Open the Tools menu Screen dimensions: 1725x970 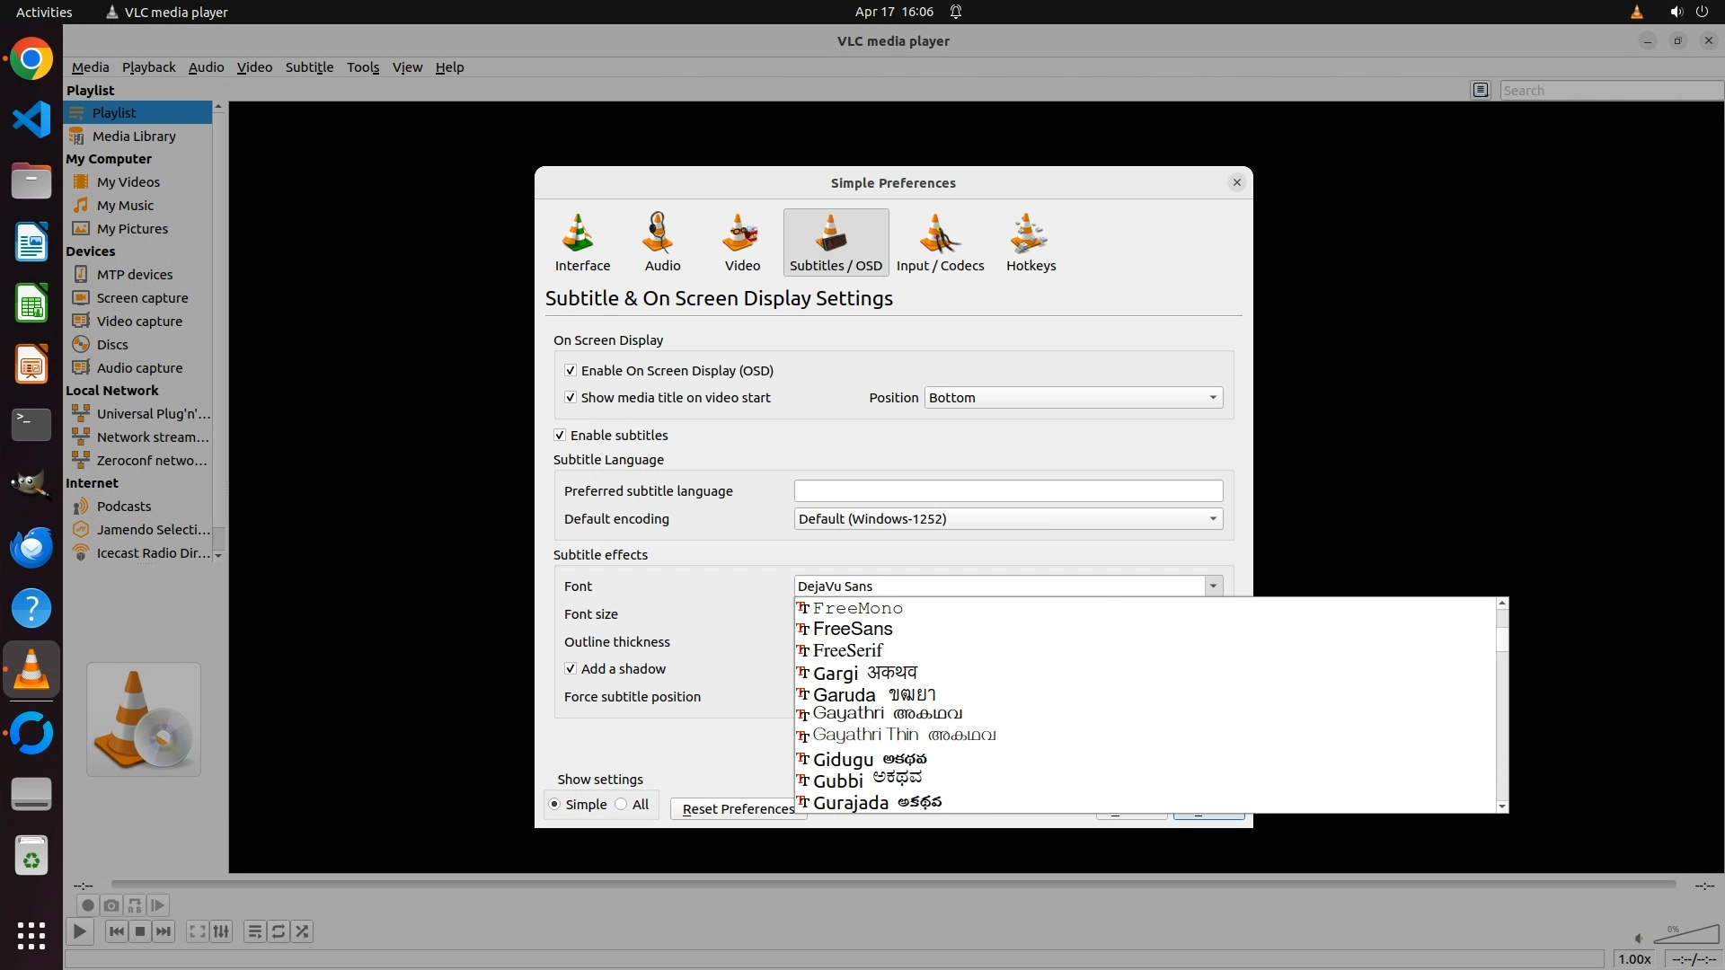pos(363,66)
